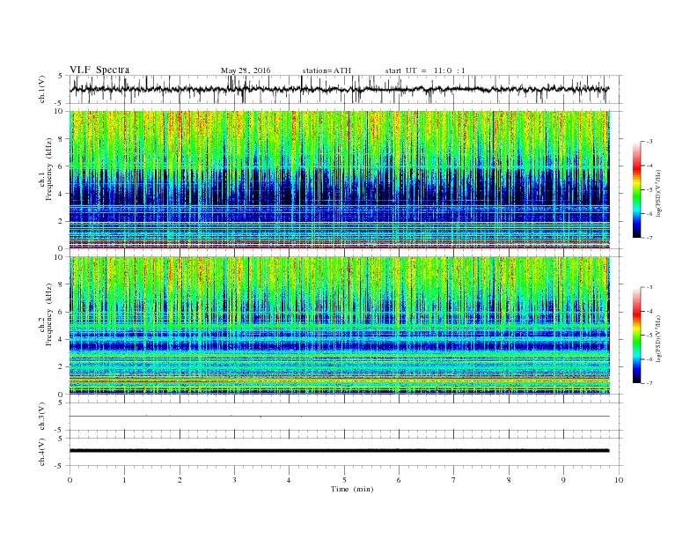The width and height of the screenshot is (697, 539).
Task: Click bottom time axis tick label "10"
Action: [619, 480]
